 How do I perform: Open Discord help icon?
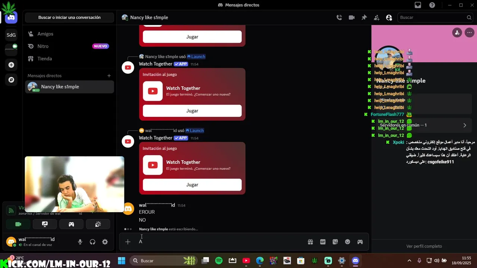pos(432,5)
